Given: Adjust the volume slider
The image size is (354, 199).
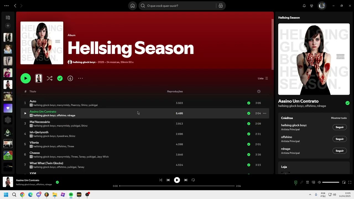Looking at the screenshot, I should [x=330, y=182].
